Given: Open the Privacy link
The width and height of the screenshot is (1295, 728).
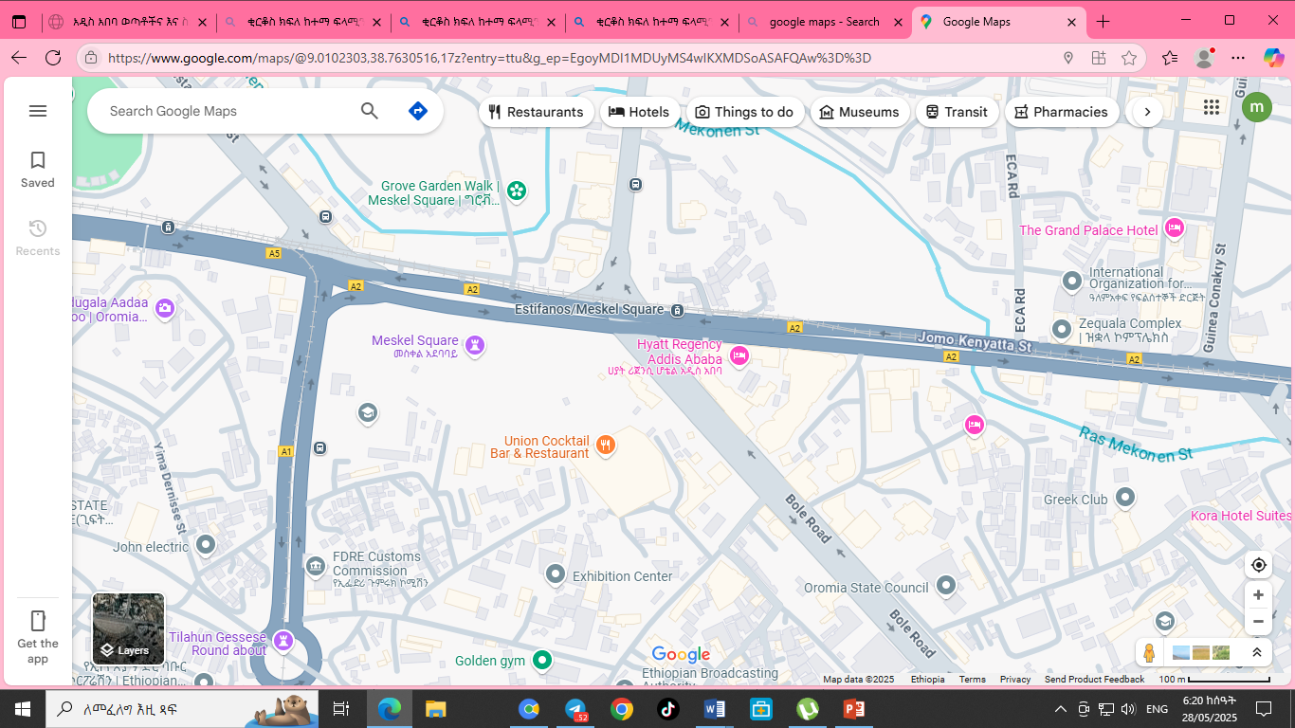Looking at the screenshot, I should (x=1015, y=679).
